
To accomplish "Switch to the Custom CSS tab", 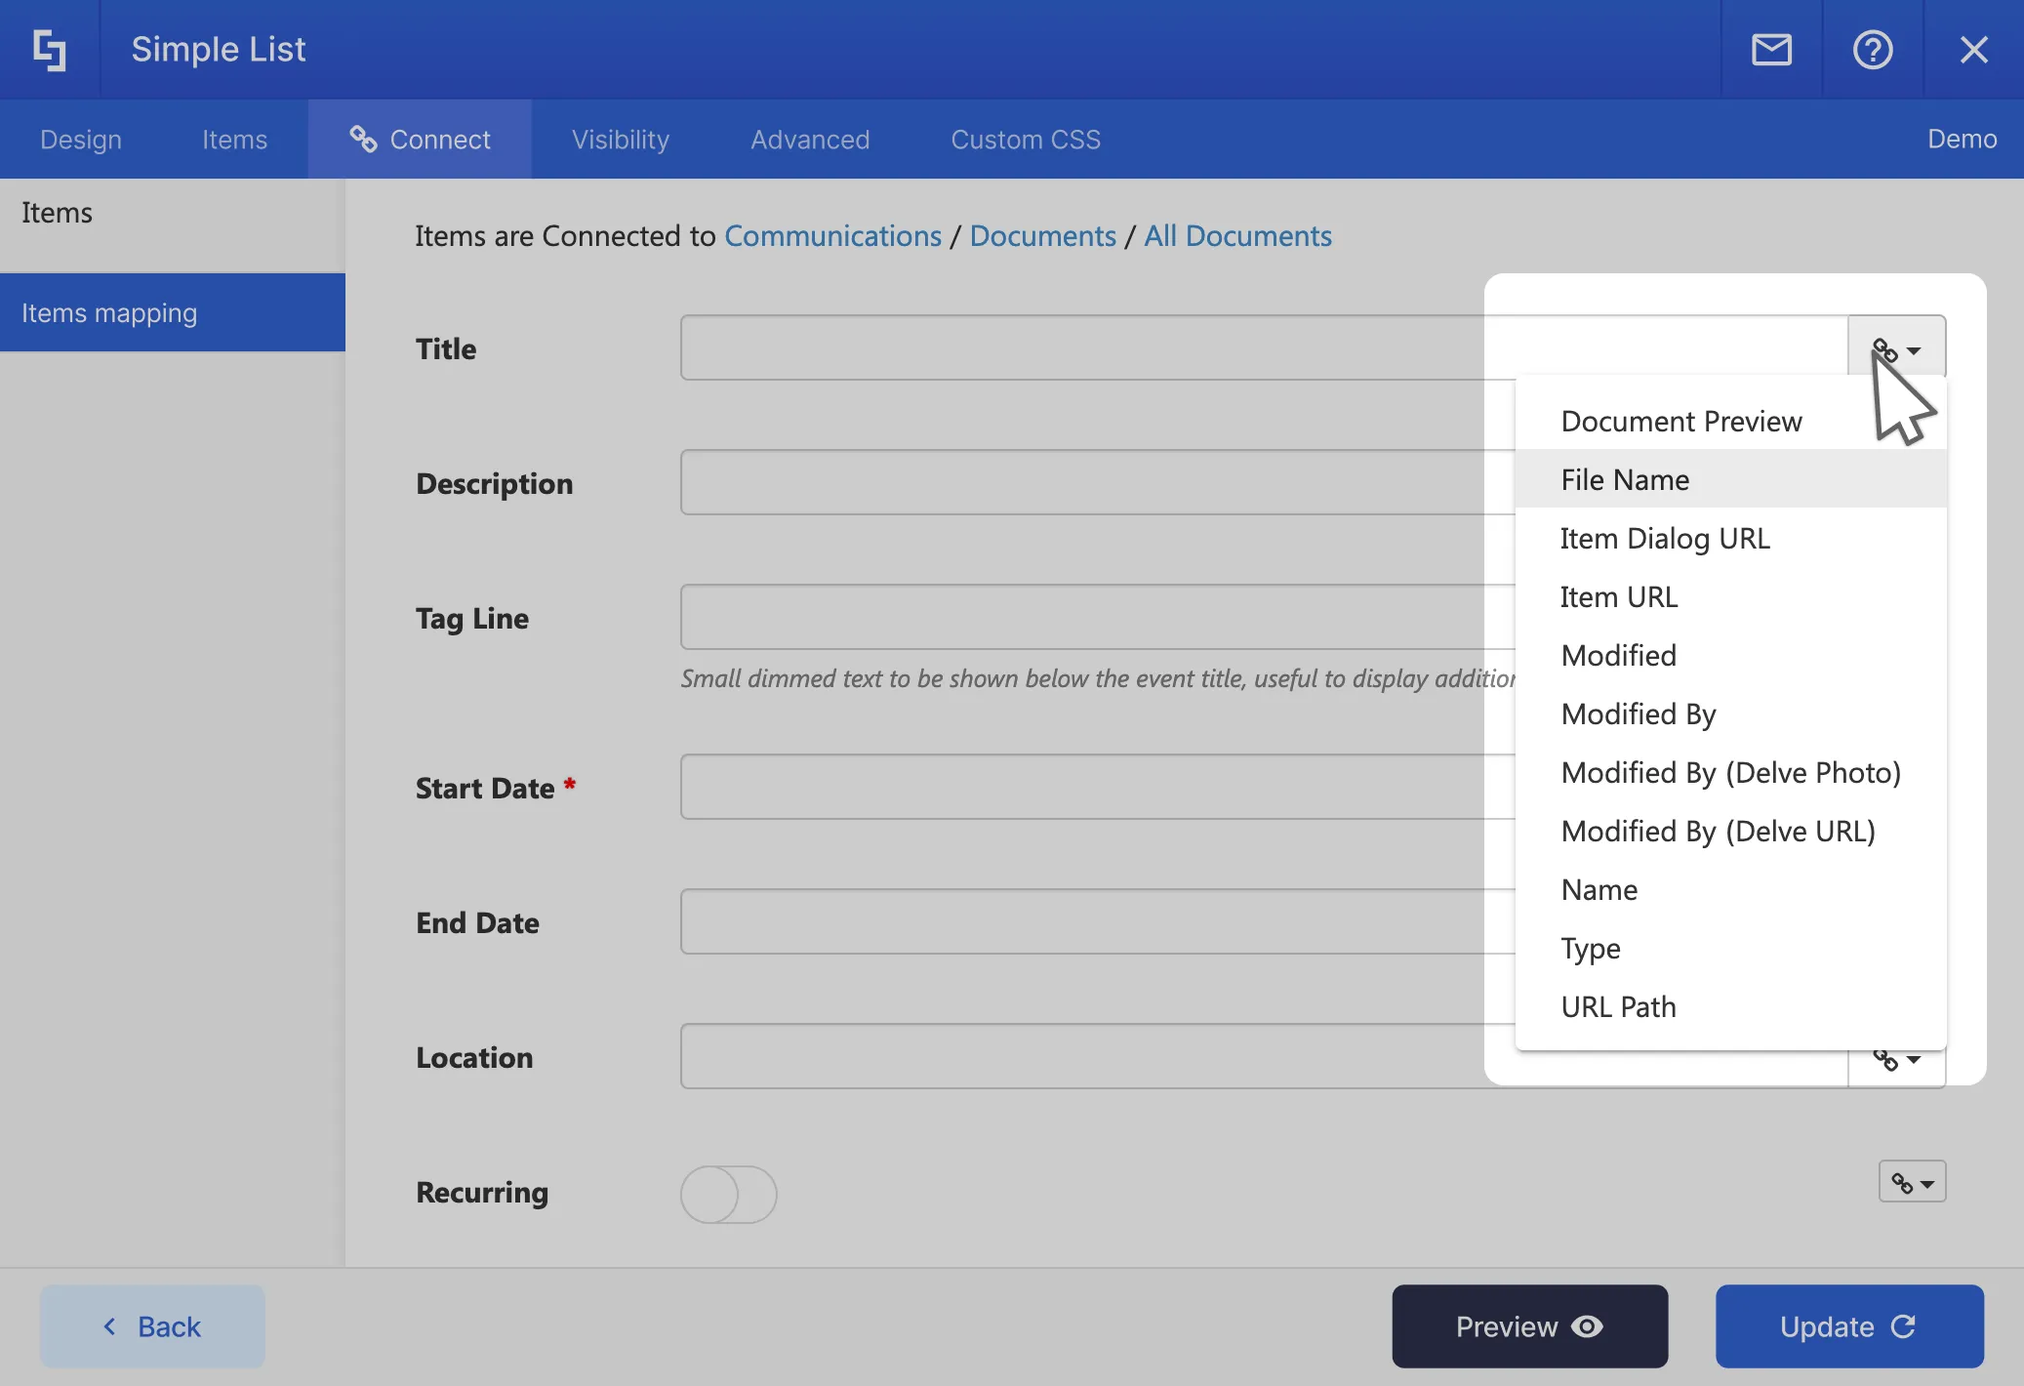I will 1025,140.
